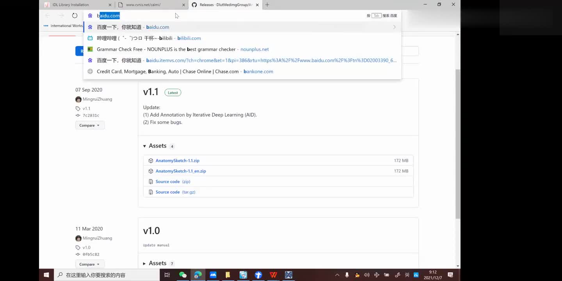
Task: Switch to the www.cvnis.net/caimi tab
Action: (x=143, y=5)
